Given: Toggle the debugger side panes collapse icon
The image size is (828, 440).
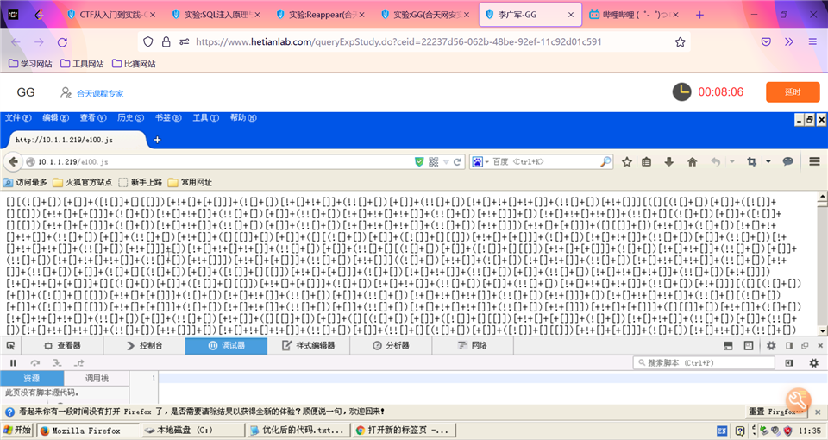Looking at the screenshot, I should click(x=789, y=363).
